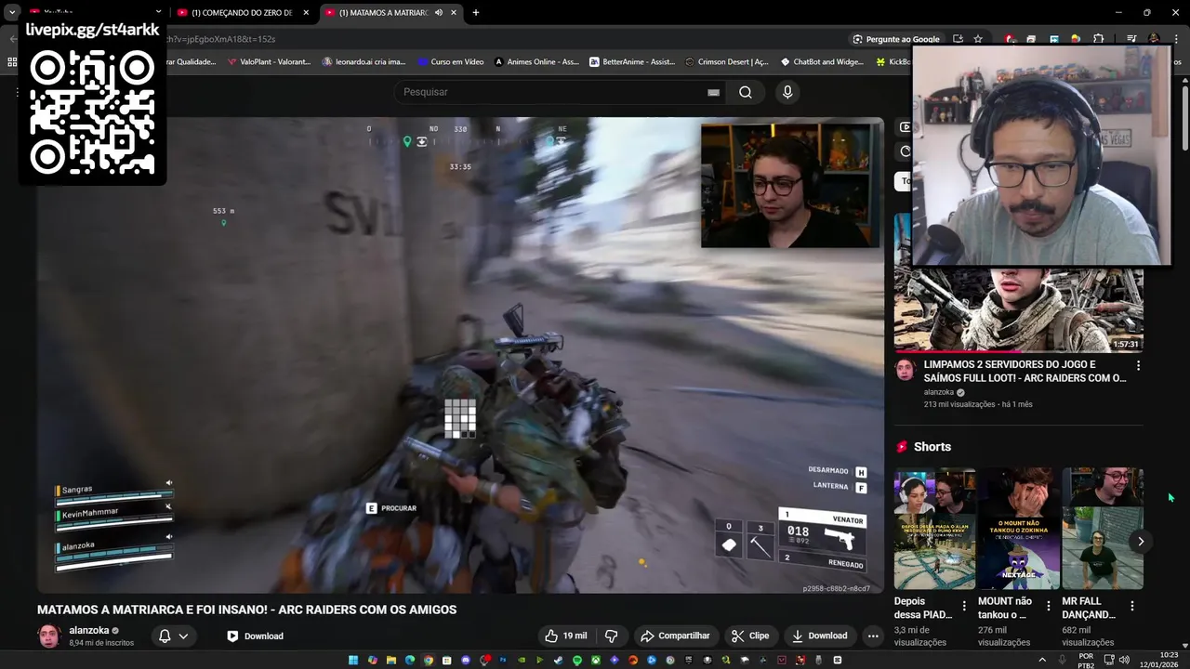Click the Compartilhar share button
Viewport: 1190px width, 669px height.
(676, 636)
